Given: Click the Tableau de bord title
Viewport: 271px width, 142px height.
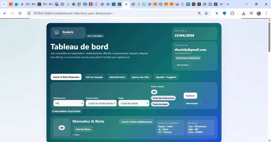Looking at the screenshot, I should pos(79,47).
